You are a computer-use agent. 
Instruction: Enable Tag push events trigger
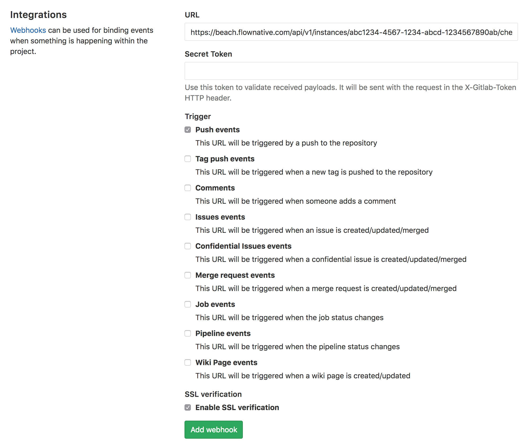tap(188, 159)
